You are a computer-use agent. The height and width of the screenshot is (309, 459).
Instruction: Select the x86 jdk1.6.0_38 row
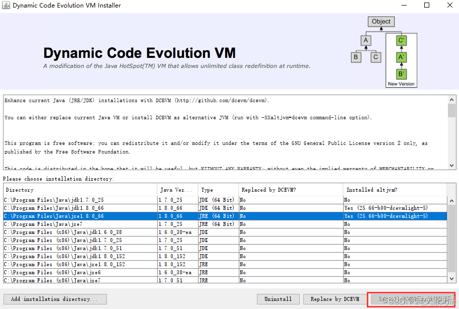pos(225,232)
